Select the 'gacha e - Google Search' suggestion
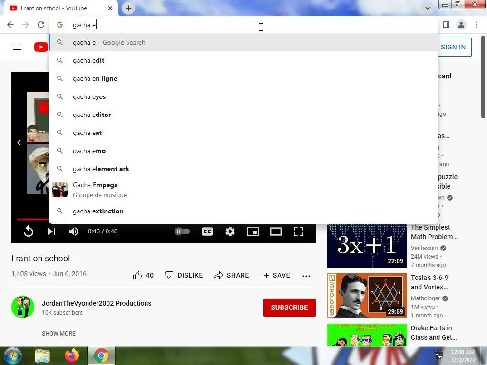 (243, 42)
